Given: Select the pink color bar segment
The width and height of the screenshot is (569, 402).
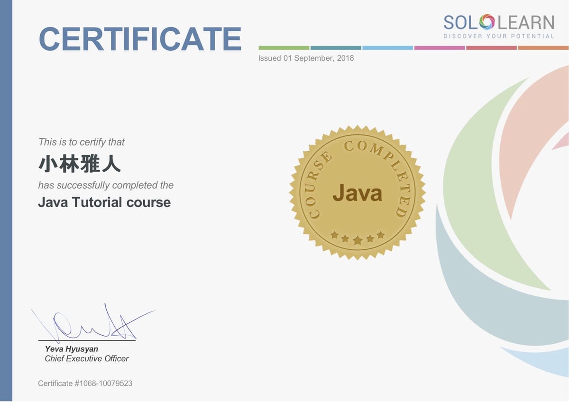Looking at the screenshot, I should (x=439, y=48).
